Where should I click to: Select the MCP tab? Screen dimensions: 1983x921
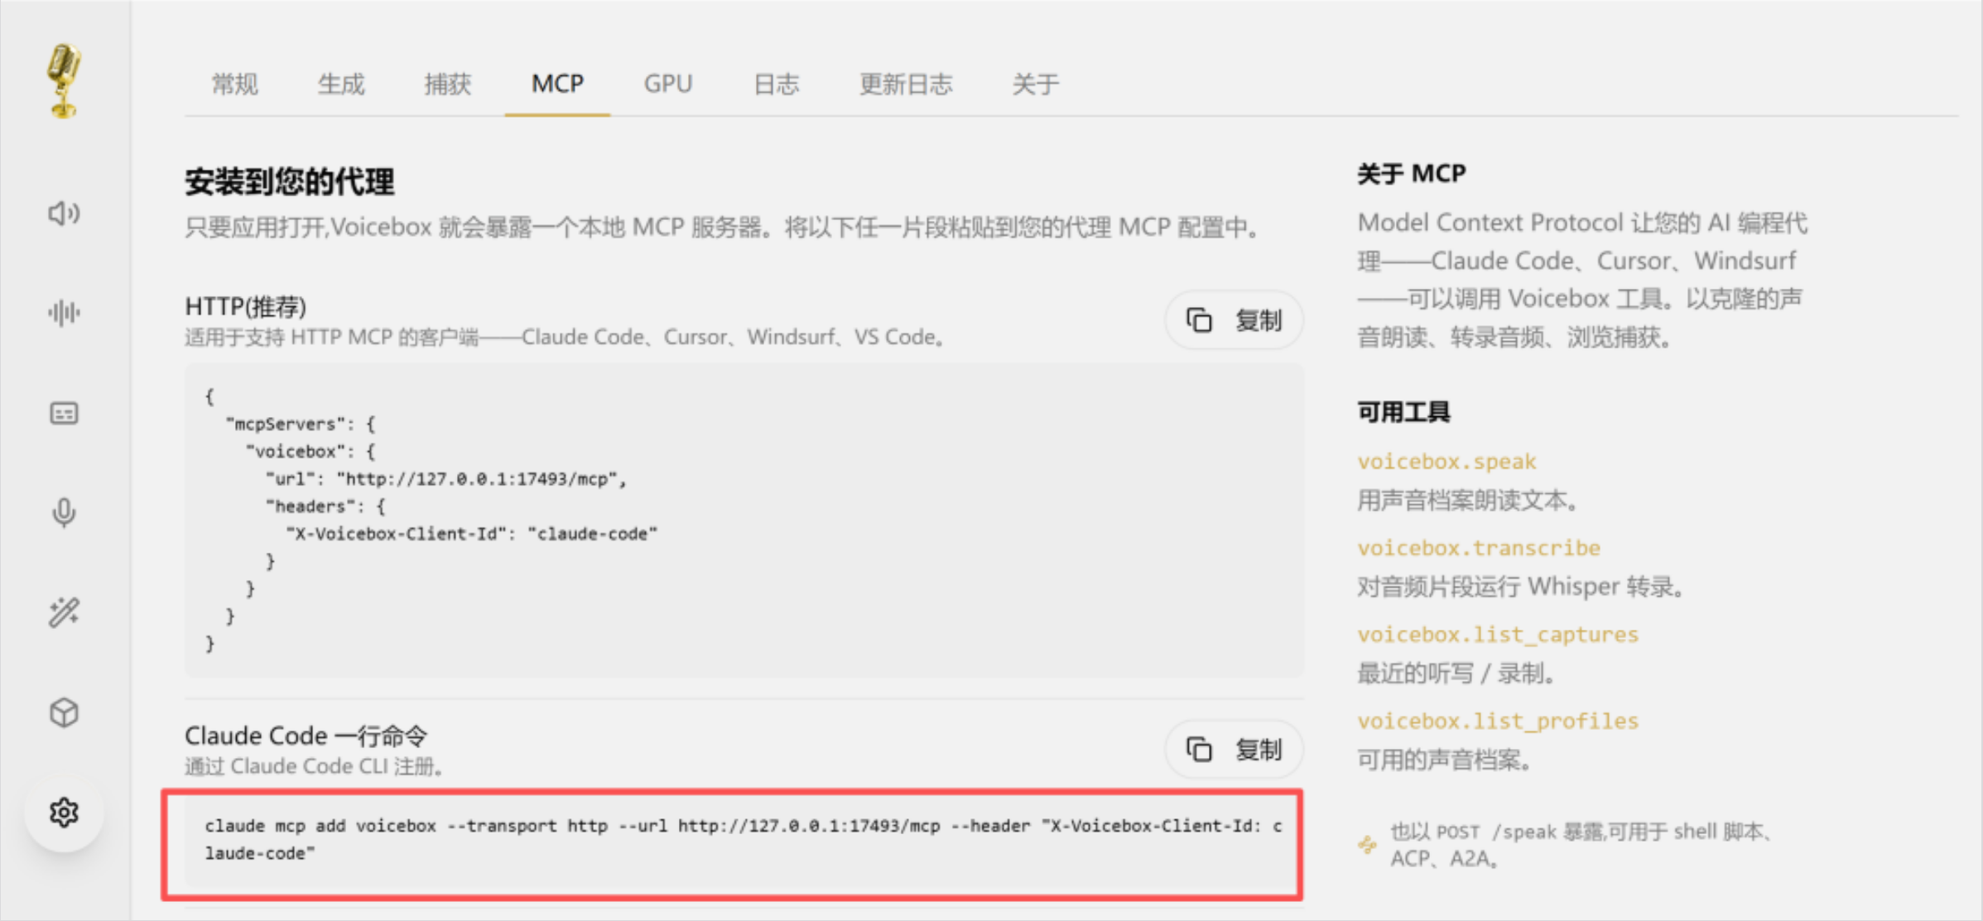click(557, 84)
